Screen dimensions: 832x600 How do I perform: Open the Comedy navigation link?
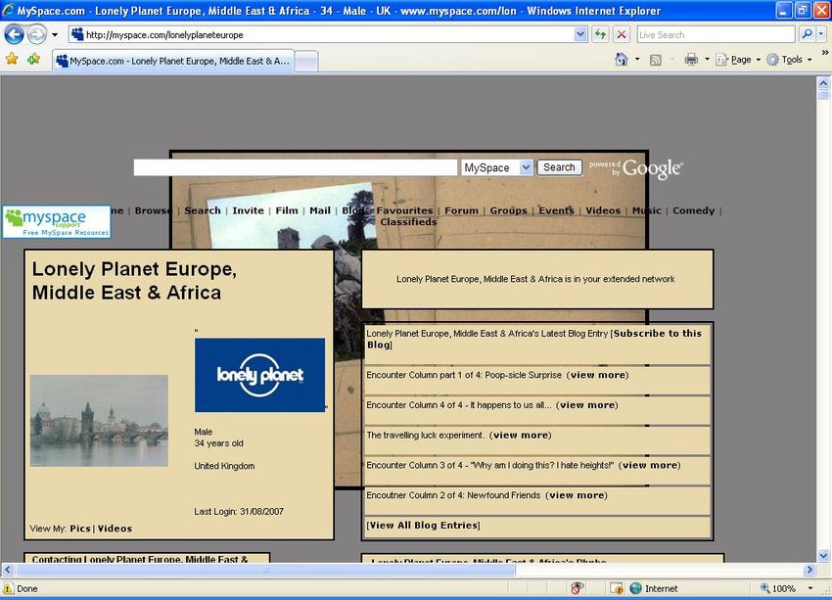pyautogui.click(x=694, y=210)
